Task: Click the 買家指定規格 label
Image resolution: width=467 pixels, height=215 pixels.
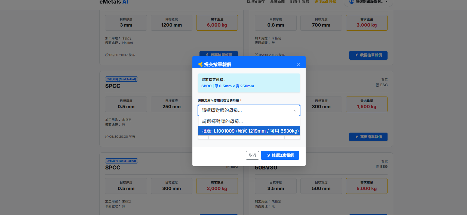Action: click(214, 80)
